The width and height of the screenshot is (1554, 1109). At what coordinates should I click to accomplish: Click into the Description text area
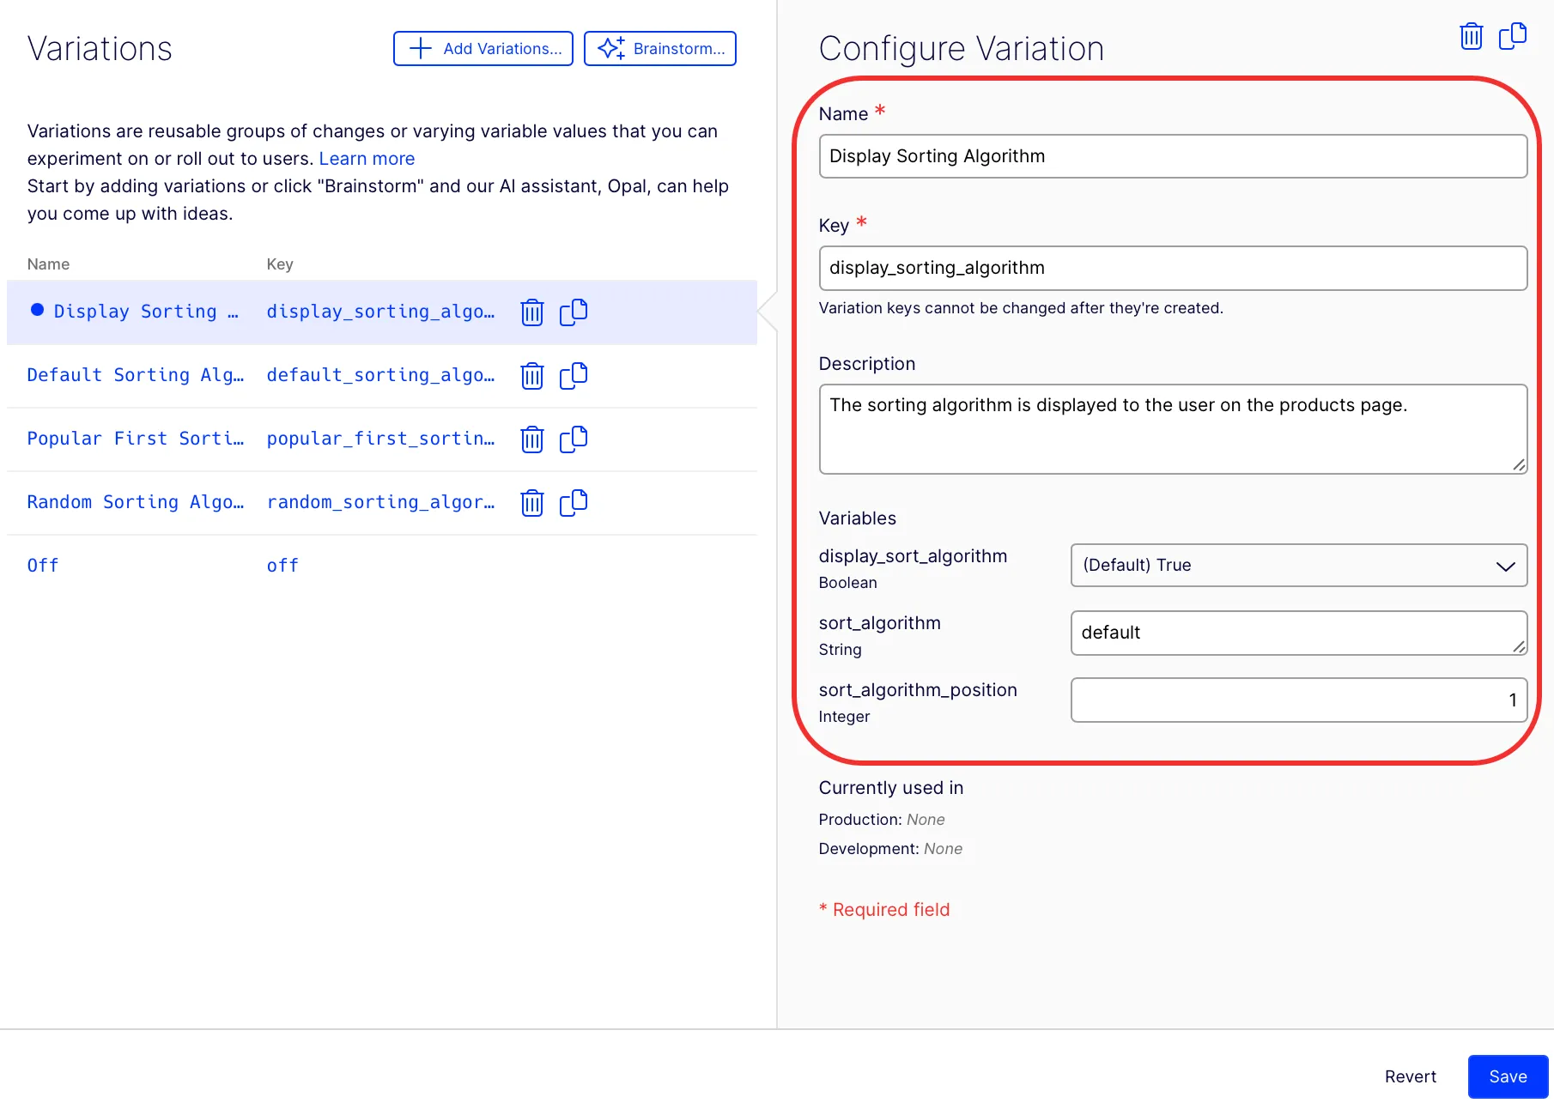[x=1173, y=429]
